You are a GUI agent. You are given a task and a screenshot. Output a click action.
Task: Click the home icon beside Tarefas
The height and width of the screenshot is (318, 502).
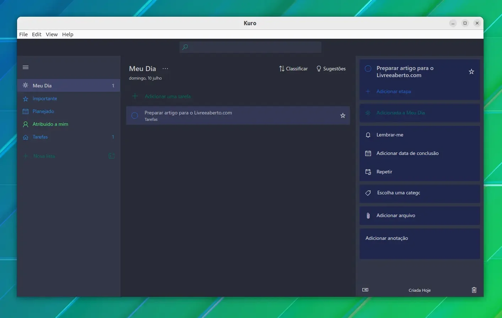click(26, 137)
